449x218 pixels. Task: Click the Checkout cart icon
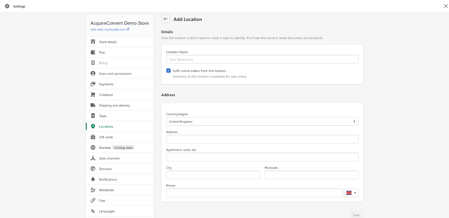coord(93,95)
